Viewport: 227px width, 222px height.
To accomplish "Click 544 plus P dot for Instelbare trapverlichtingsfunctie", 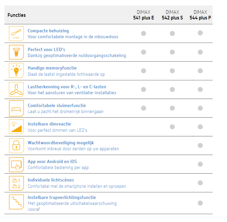I will click(x=200, y=203).
